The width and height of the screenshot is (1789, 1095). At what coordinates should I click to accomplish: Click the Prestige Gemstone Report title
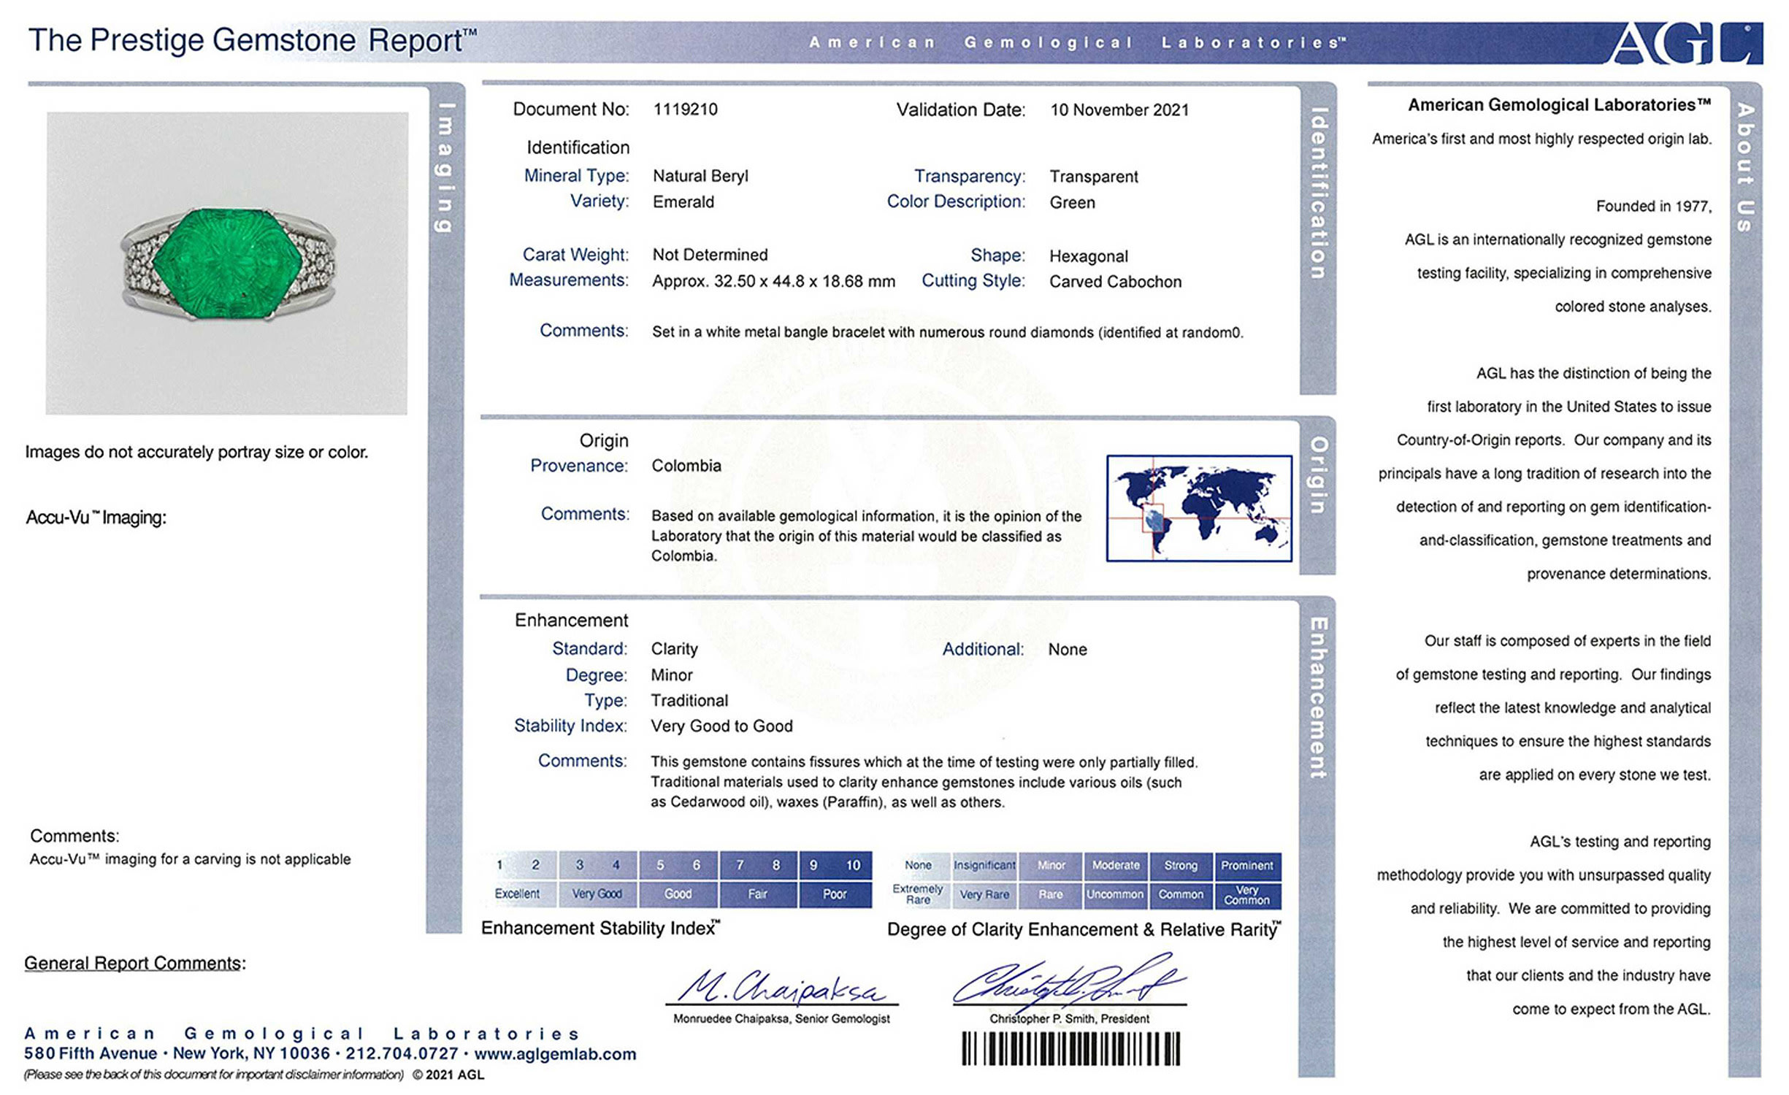[x=252, y=41]
